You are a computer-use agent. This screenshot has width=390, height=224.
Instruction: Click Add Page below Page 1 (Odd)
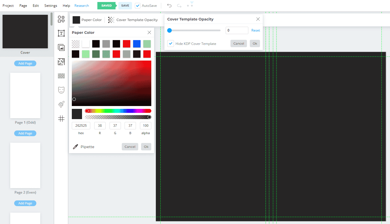tap(25, 133)
